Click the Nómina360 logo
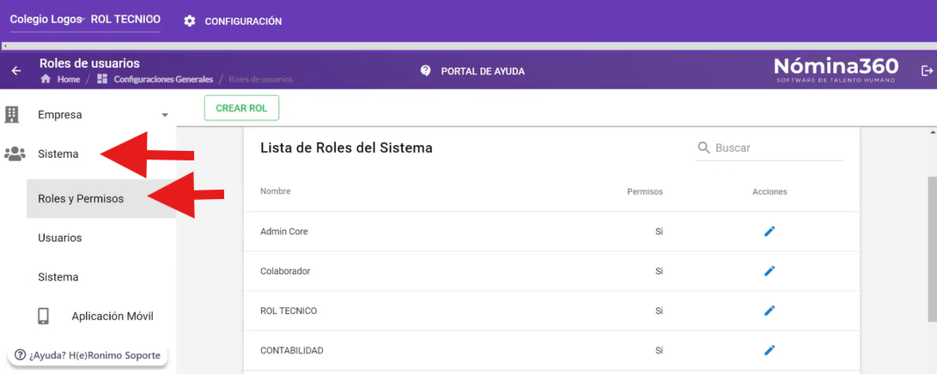The height and width of the screenshot is (374, 937). tap(836, 69)
